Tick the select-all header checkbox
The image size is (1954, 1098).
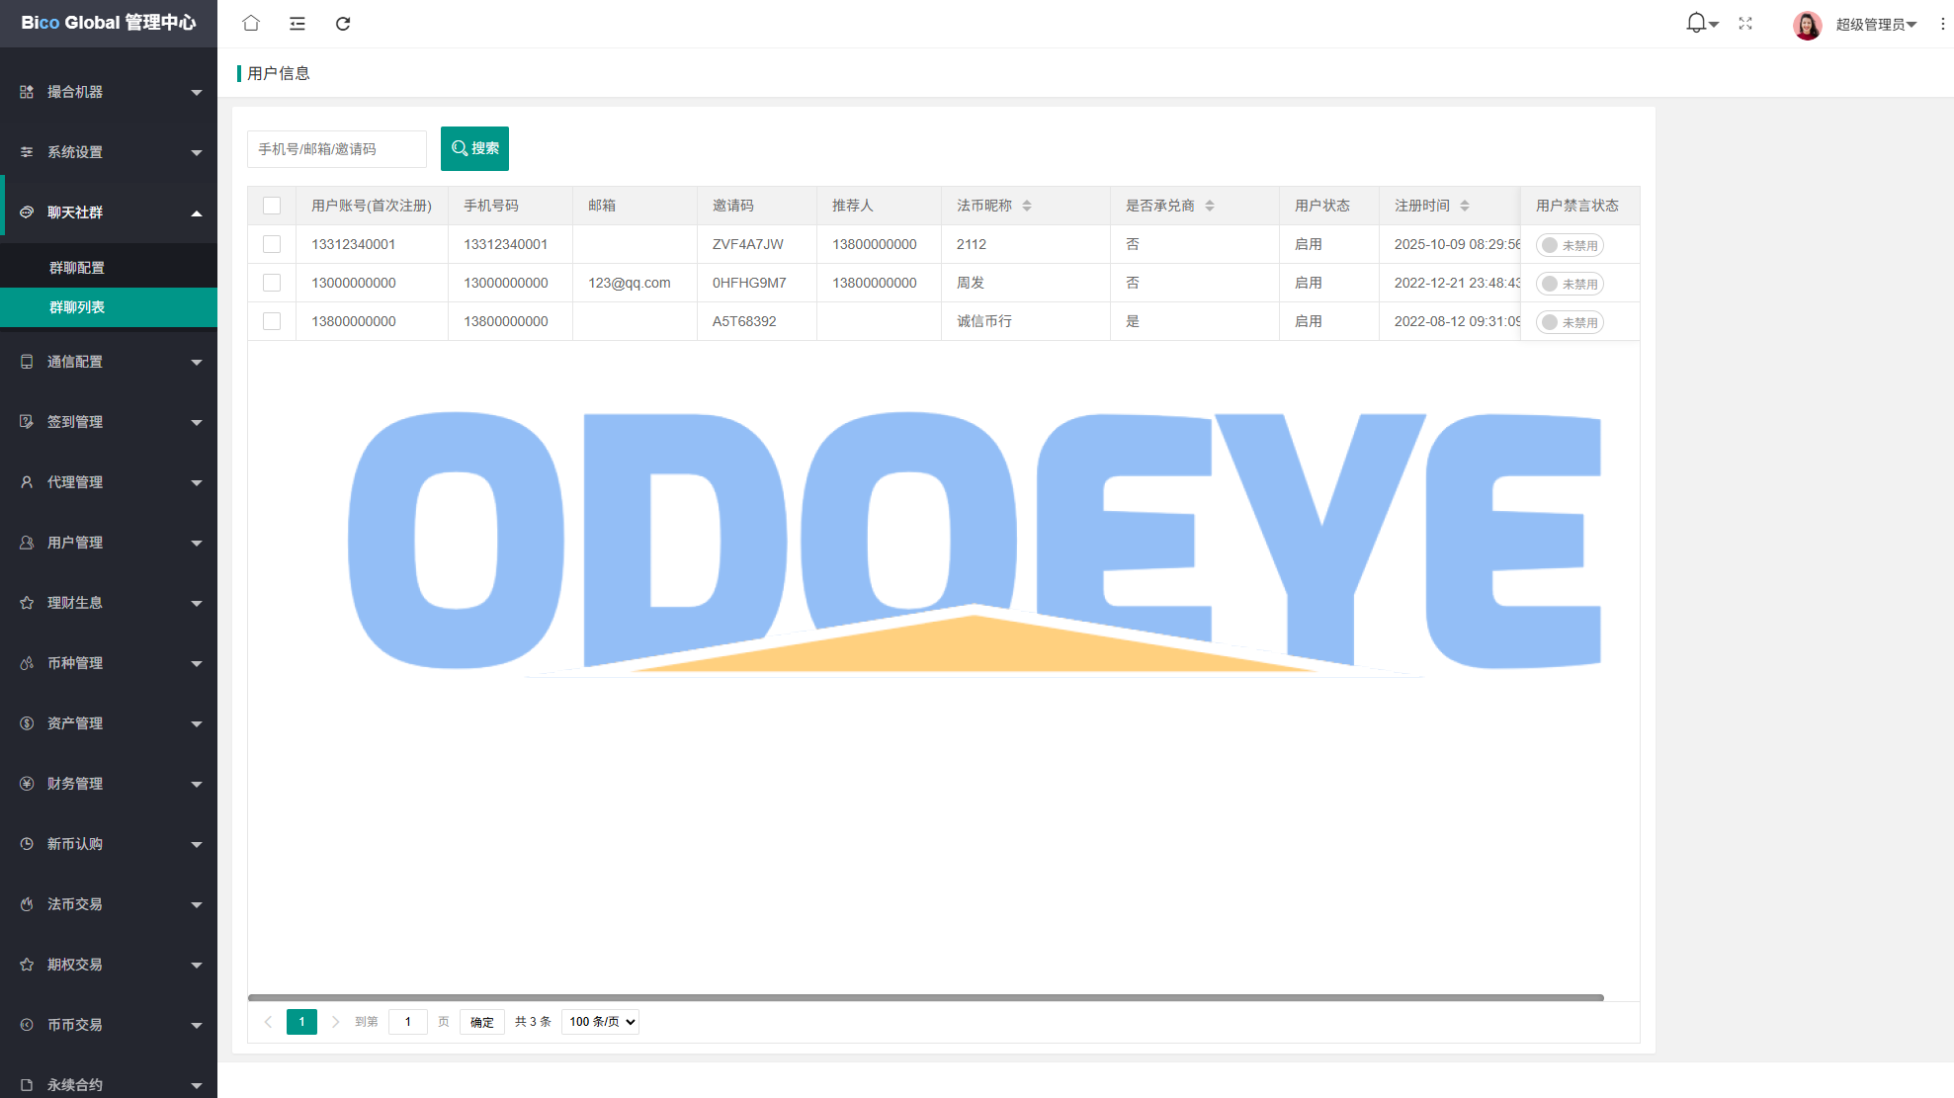272,206
